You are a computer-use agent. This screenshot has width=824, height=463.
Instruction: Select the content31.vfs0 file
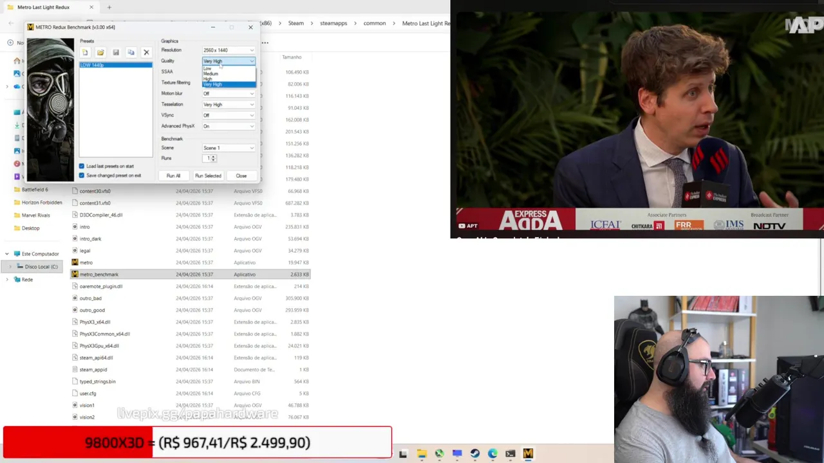[x=95, y=203]
